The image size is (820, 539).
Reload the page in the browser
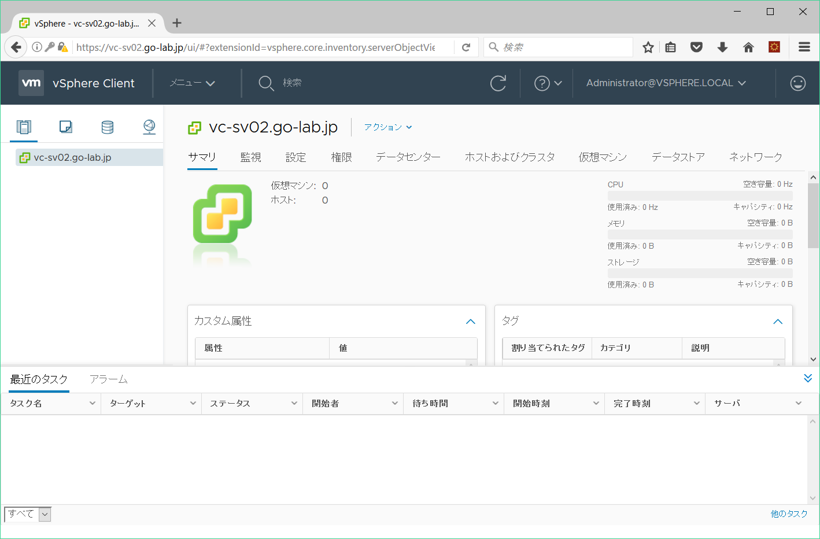[466, 47]
